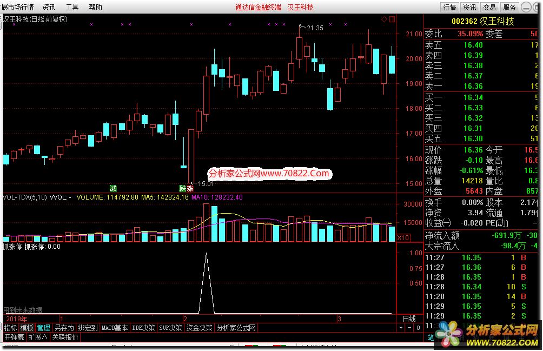543x351 pixels.
Task: Click the MA5: 142824.16 value
Action: (x=165, y=197)
